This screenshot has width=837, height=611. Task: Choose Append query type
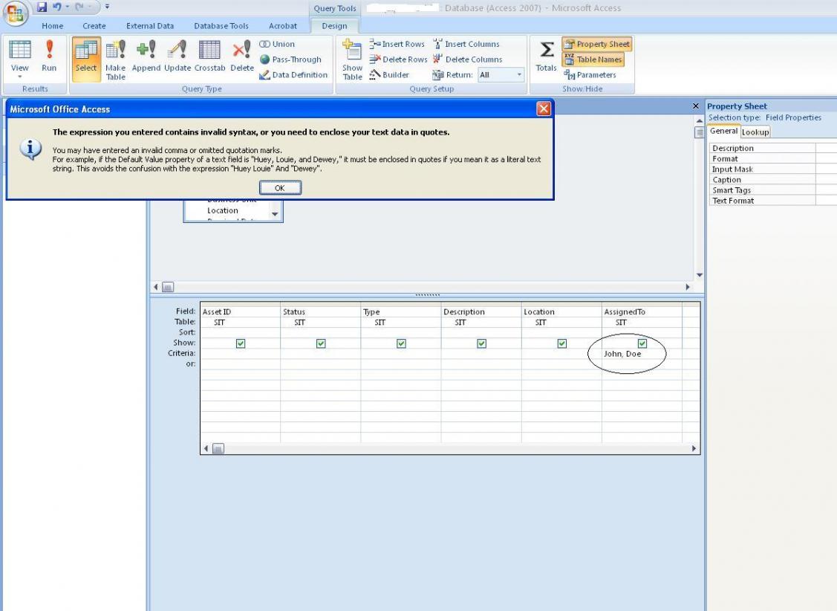pos(146,56)
